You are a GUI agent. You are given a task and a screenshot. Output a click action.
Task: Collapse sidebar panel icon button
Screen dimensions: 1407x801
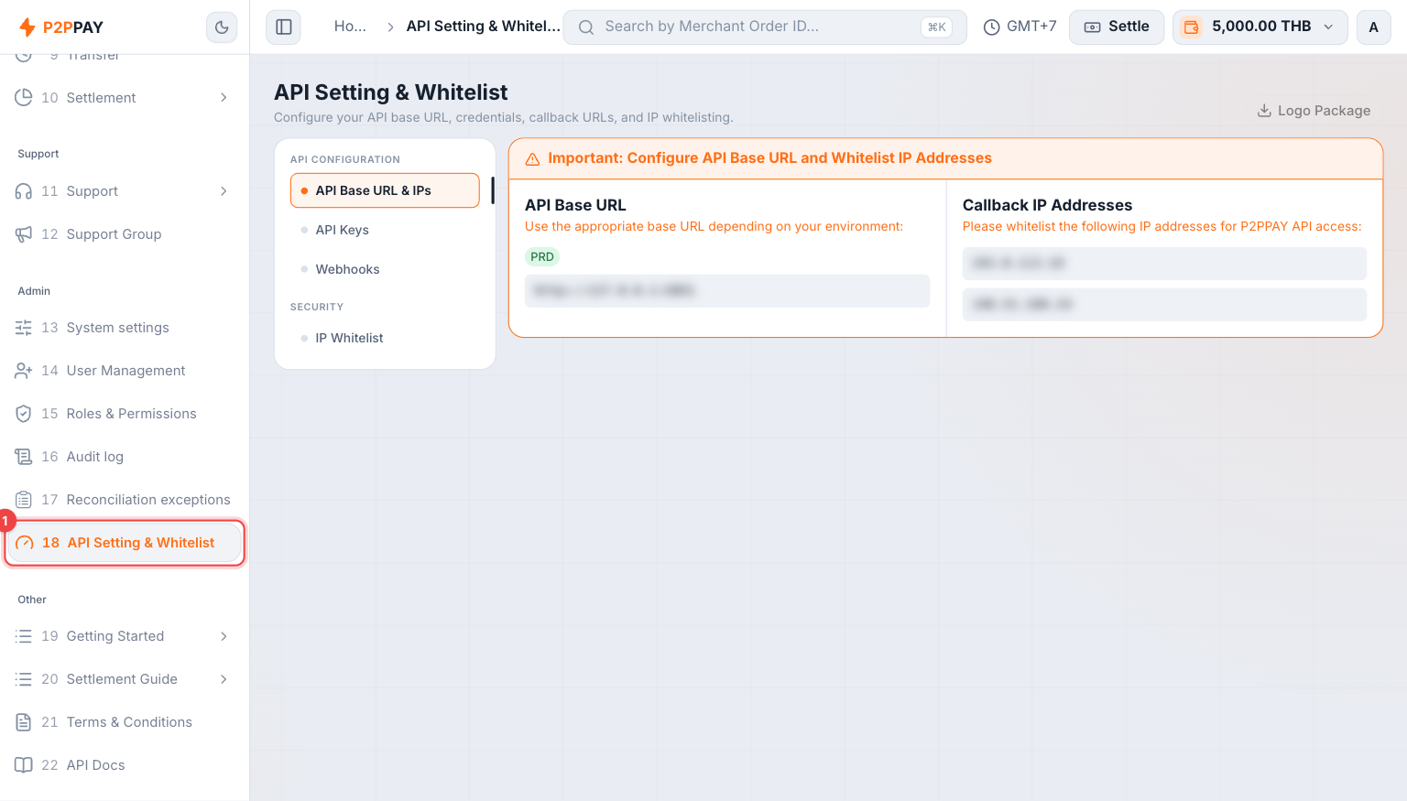point(284,27)
